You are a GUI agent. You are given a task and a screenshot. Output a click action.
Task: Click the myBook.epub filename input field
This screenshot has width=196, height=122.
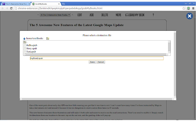point(97,58)
